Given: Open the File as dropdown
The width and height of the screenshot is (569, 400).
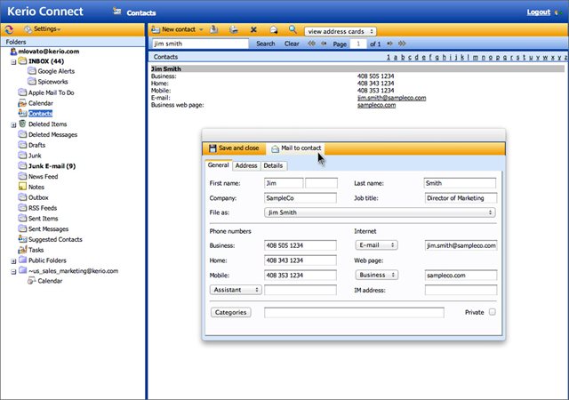Looking at the screenshot, I should pos(380,212).
